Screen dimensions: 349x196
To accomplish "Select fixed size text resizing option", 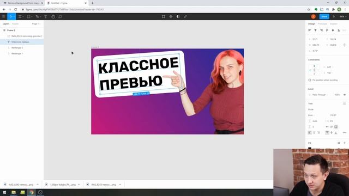I will 336,127.
